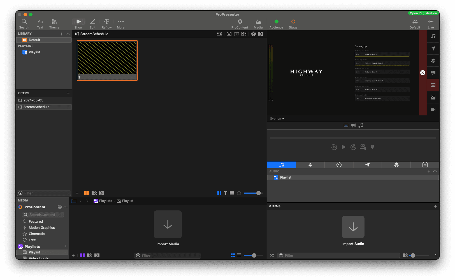
Task: Click the Open Registration button
Action: coord(423,13)
